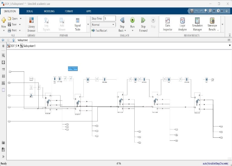Click the Open folder icon
Image resolution: width=232 pixels, height=166 pixels.
[x=9, y=18]
